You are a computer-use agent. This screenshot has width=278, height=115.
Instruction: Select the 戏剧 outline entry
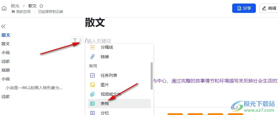(x=6, y=70)
